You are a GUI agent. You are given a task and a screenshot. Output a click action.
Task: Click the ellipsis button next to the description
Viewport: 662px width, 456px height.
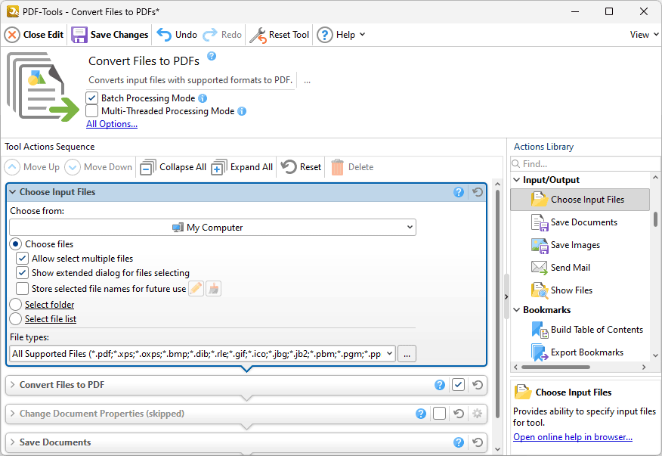(x=307, y=80)
